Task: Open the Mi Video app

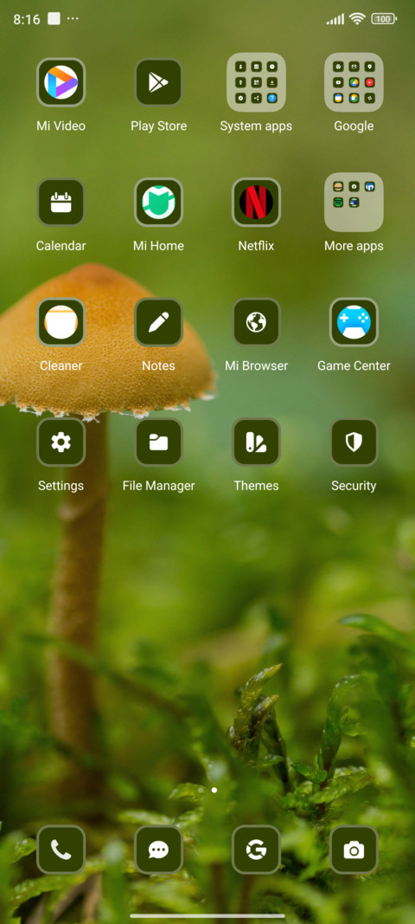Action: pos(61,82)
